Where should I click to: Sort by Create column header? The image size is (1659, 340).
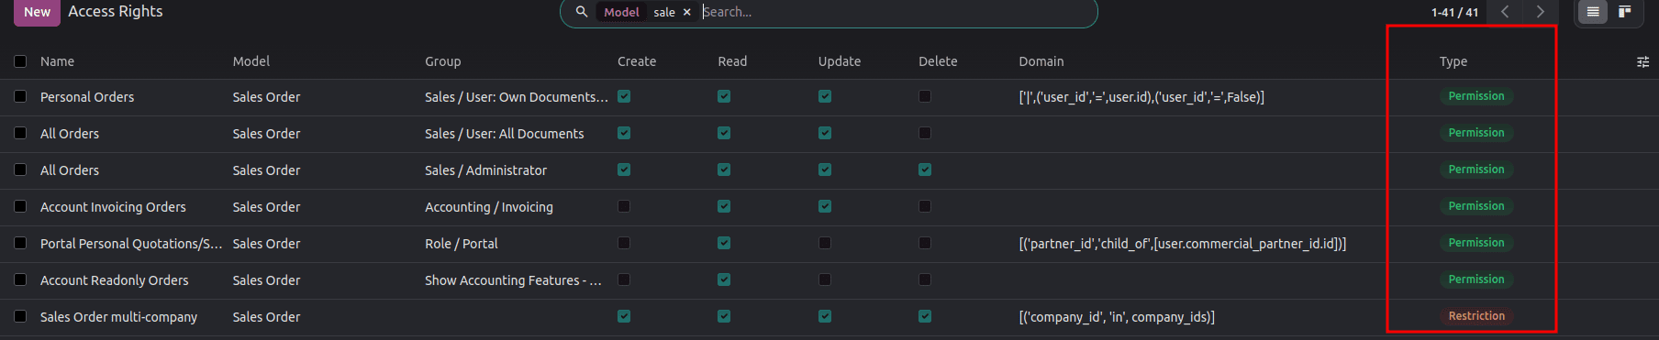[x=637, y=61]
